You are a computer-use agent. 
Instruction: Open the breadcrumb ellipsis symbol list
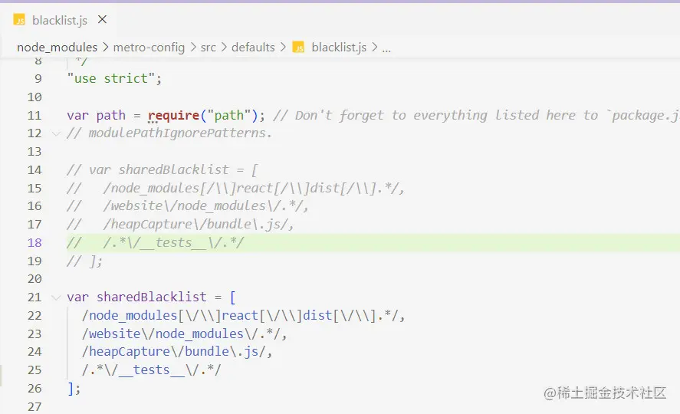pyautogui.click(x=386, y=48)
